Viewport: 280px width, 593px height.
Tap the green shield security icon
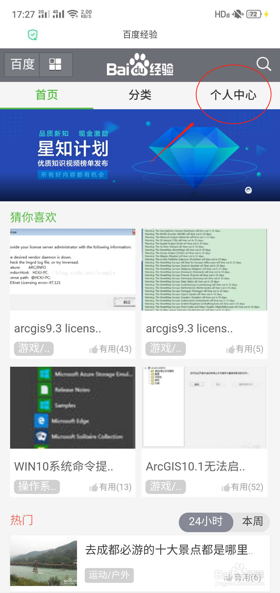[x=33, y=35]
